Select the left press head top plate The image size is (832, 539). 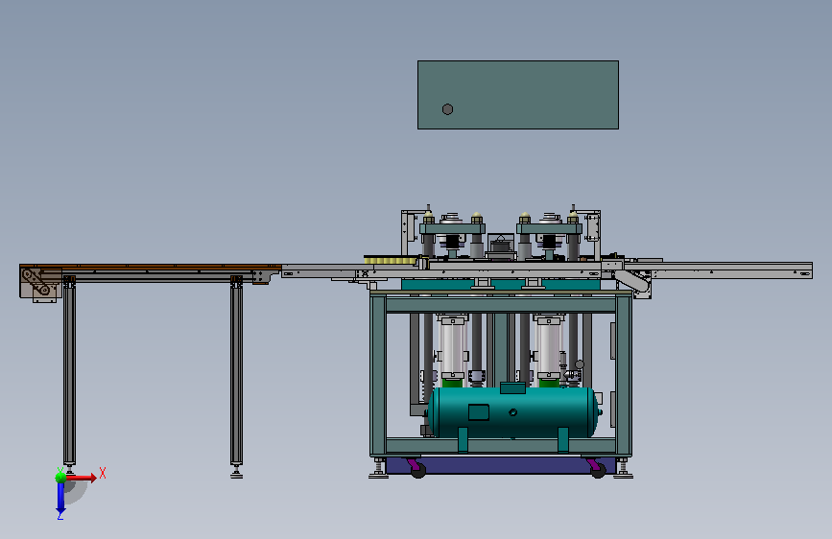pos(452,229)
